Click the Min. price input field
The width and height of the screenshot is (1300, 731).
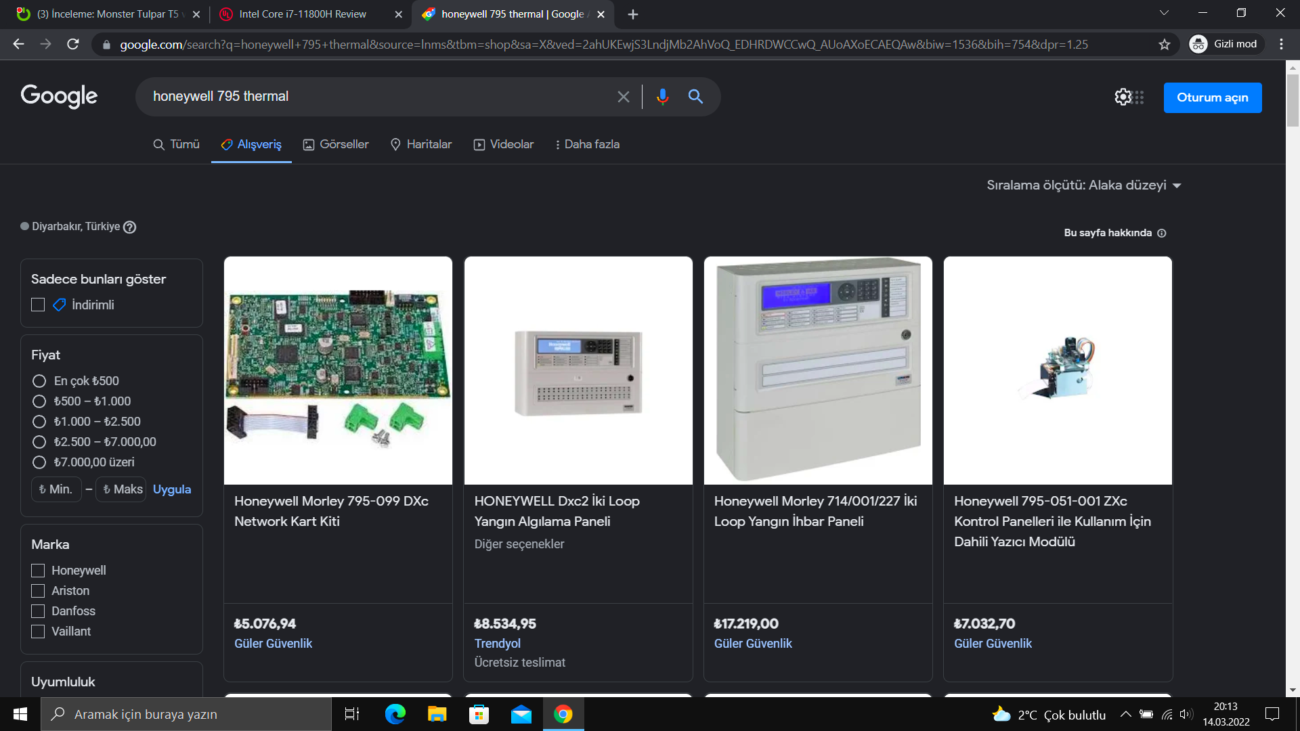[56, 489]
